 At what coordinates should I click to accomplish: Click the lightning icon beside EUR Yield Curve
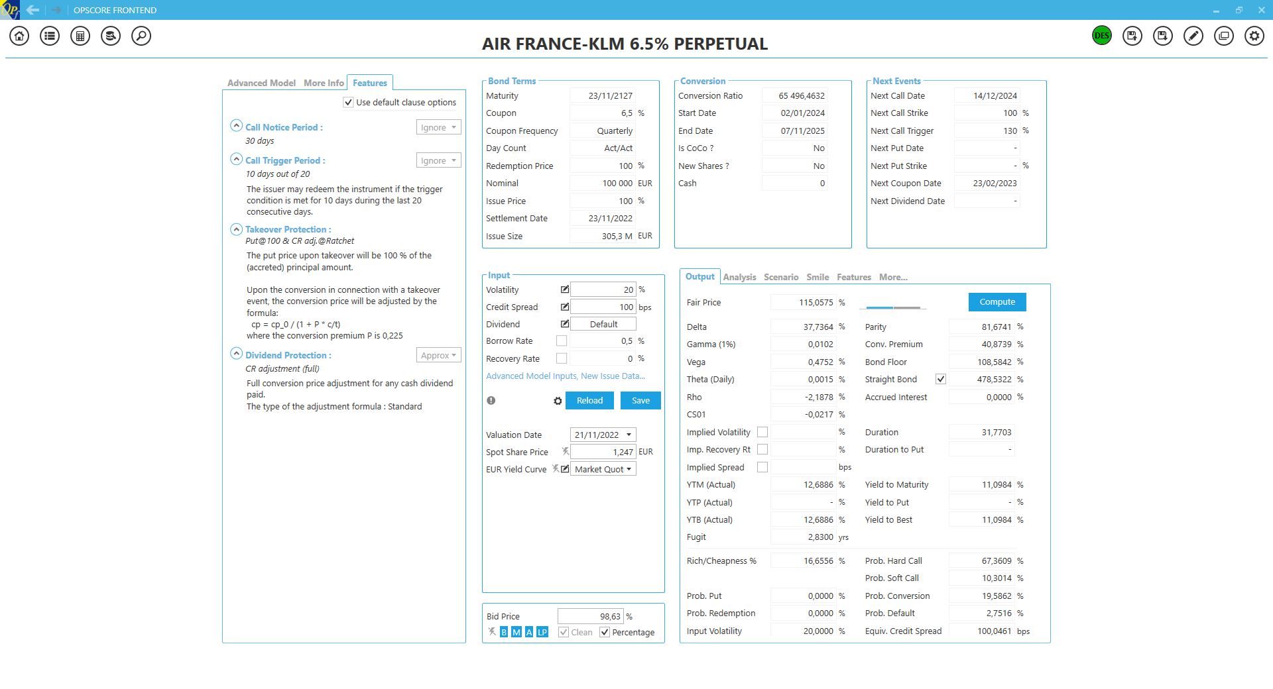555,468
